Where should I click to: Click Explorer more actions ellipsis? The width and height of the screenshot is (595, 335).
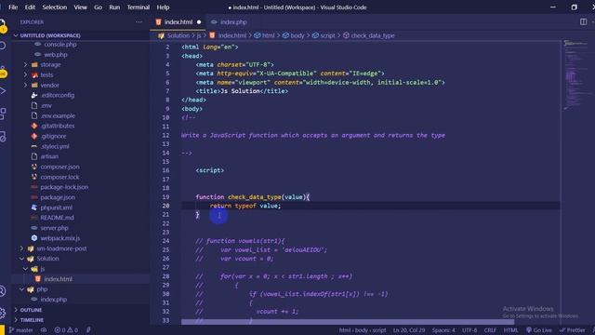point(139,22)
